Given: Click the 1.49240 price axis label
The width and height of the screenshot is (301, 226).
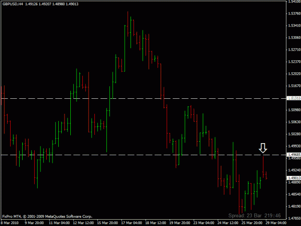Looking at the screenshot, I should [294, 170].
